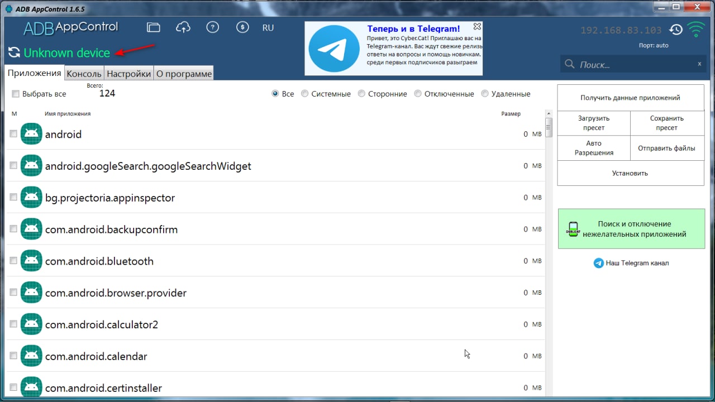Viewport: 715px width, 402px height.
Task: Tick checkbox for com.android.bluetooth
Action: (13, 261)
